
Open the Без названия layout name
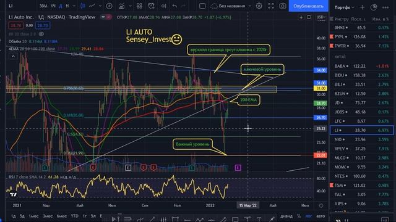click(231, 6)
